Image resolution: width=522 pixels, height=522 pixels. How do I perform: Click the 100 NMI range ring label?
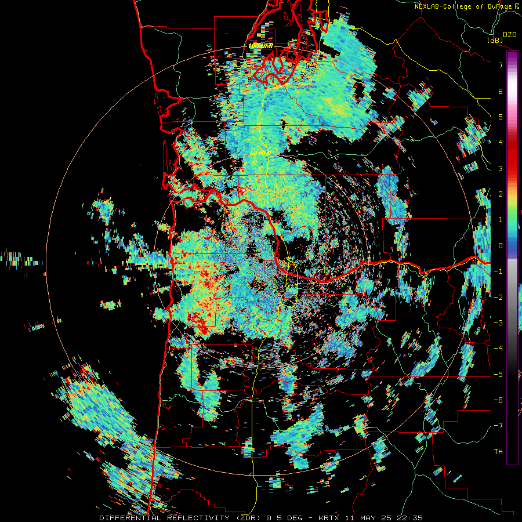(260, 46)
